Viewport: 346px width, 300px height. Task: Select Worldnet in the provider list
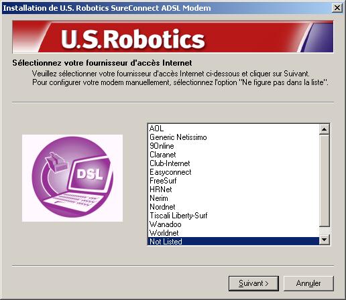(234, 233)
